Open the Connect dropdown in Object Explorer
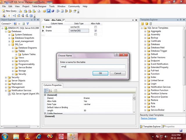This screenshot has width=186, height=140. tap(6, 24)
